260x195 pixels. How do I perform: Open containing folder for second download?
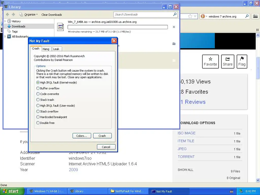coord(174,44)
